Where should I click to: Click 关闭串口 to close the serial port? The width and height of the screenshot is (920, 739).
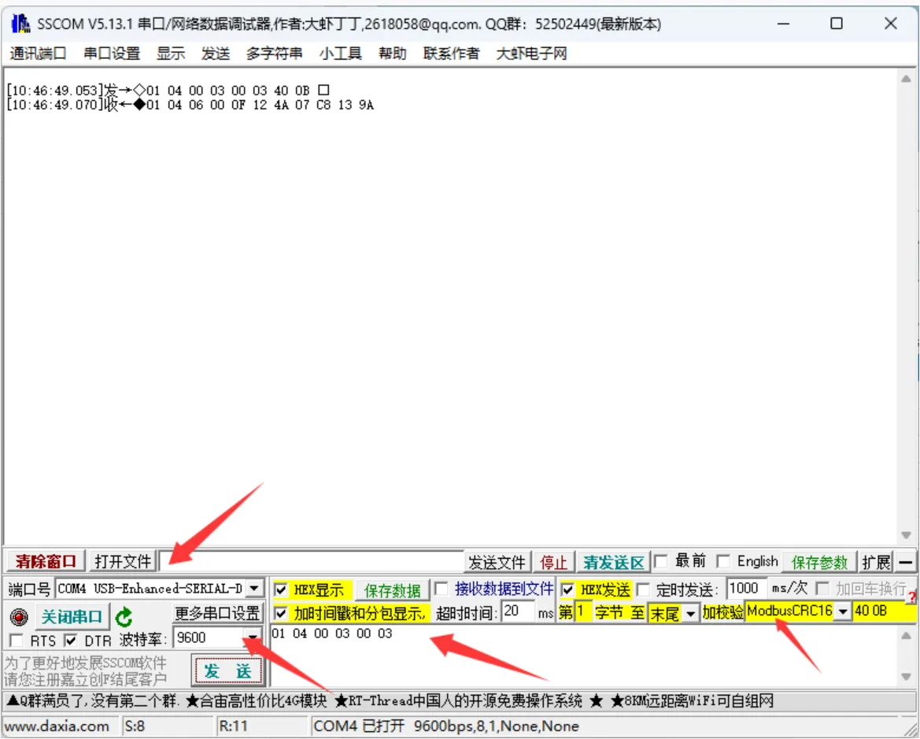coord(71,615)
